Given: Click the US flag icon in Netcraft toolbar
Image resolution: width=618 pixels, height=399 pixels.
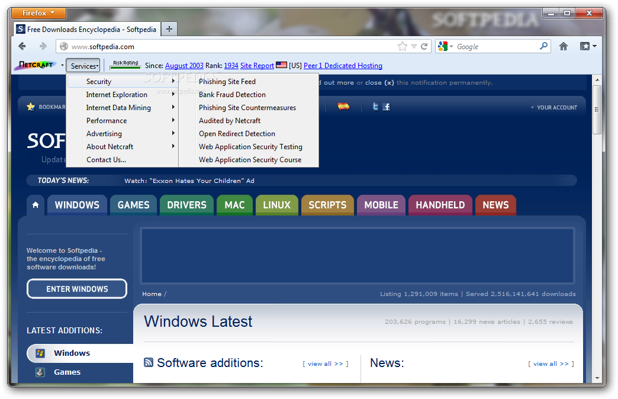Looking at the screenshot, I should coord(281,65).
